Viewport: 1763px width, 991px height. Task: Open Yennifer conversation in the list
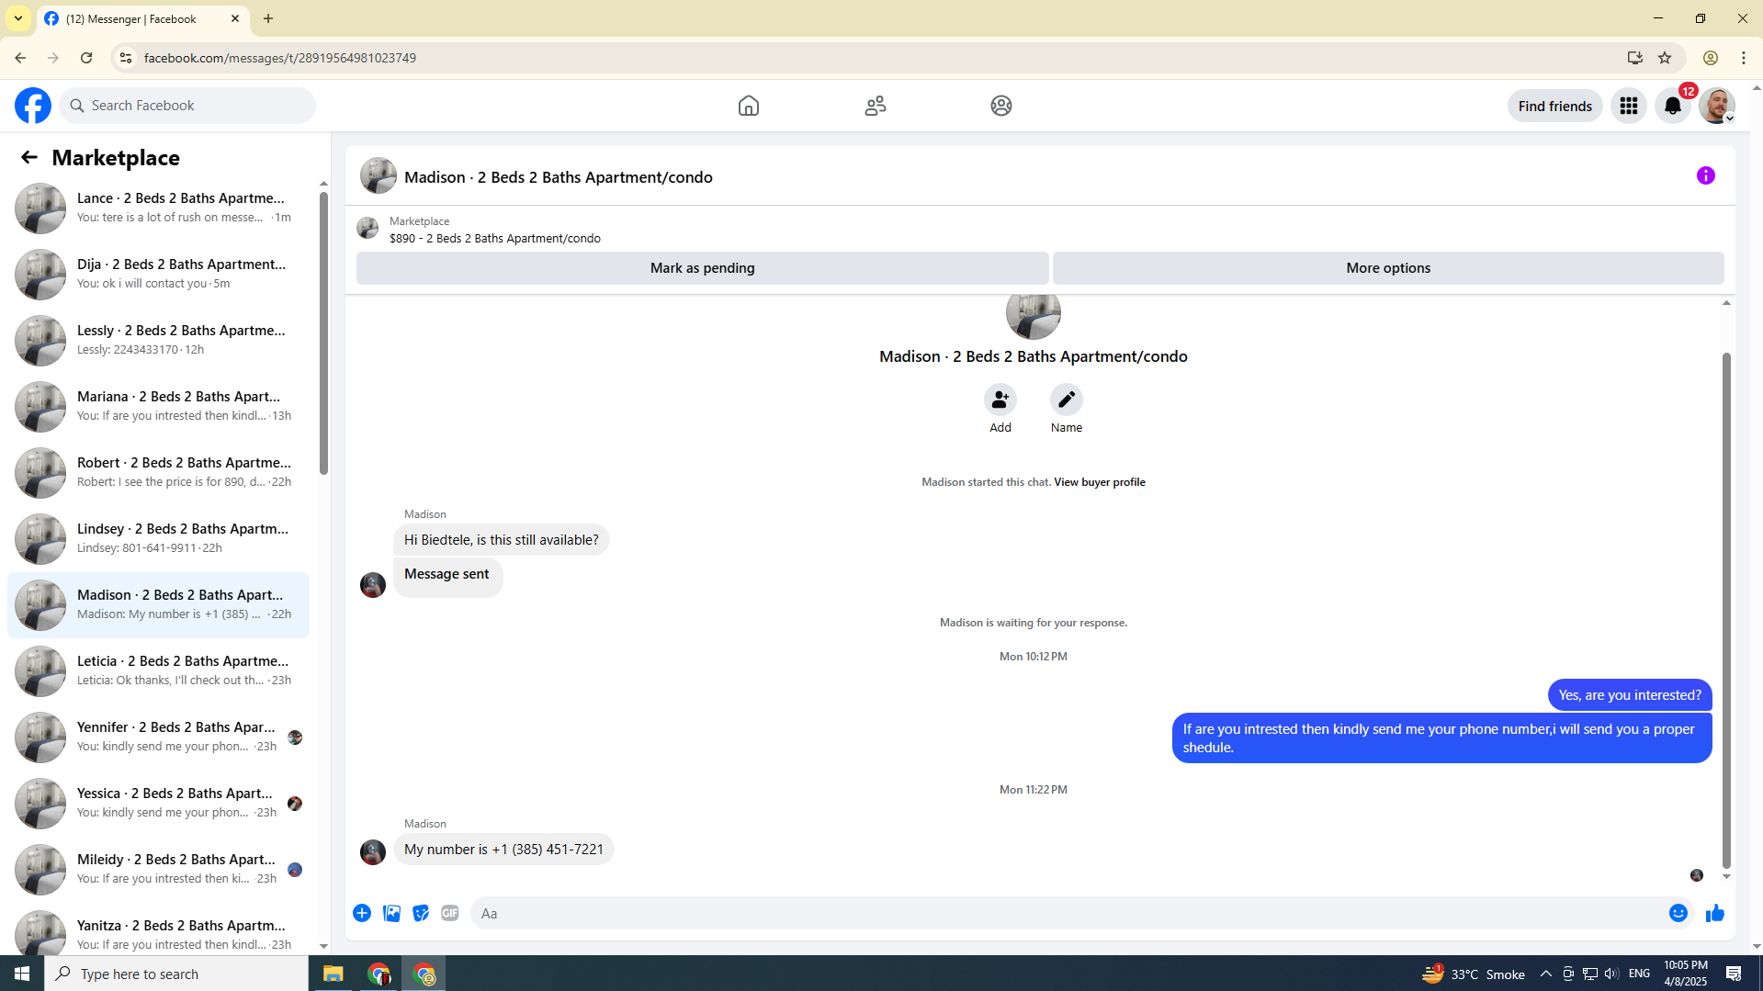tap(158, 738)
